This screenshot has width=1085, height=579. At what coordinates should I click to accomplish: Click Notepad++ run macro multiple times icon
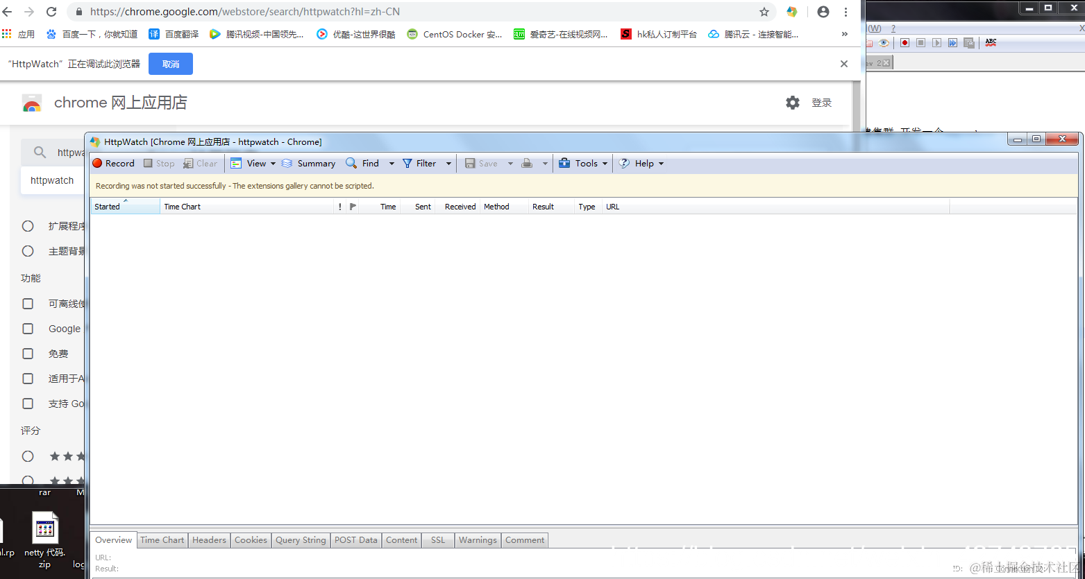coord(952,42)
